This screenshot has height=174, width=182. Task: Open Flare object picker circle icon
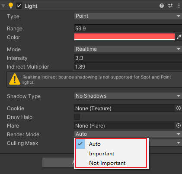pyautogui.click(x=179, y=125)
